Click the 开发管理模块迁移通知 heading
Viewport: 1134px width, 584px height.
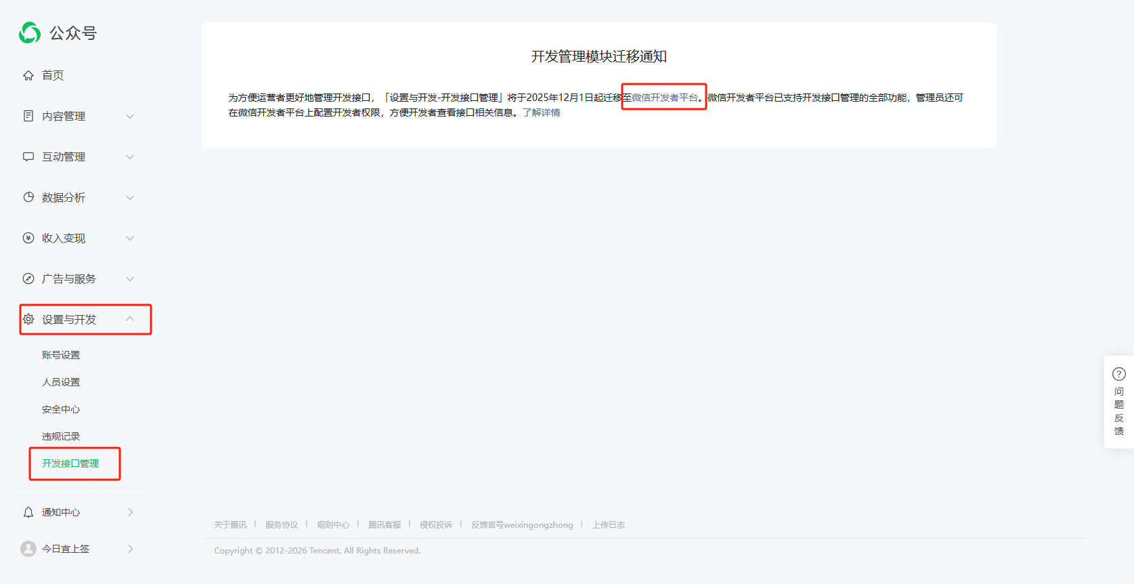click(x=599, y=56)
